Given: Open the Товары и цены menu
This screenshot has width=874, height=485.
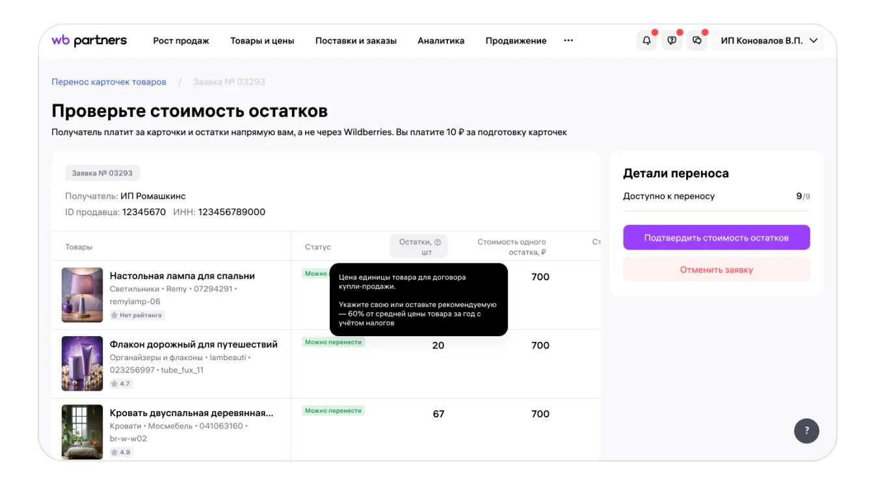Looking at the screenshot, I should (x=262, y=40).
